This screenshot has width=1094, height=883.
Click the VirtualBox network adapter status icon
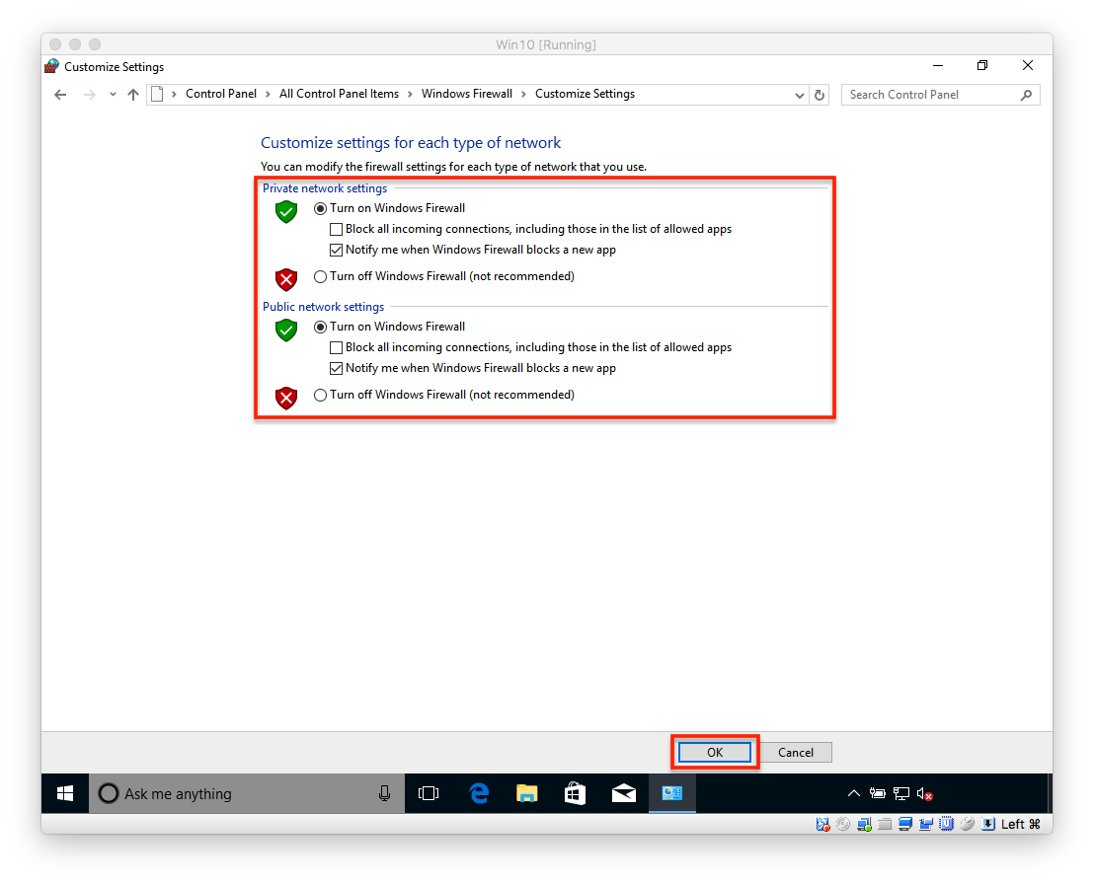pos(865,824)
